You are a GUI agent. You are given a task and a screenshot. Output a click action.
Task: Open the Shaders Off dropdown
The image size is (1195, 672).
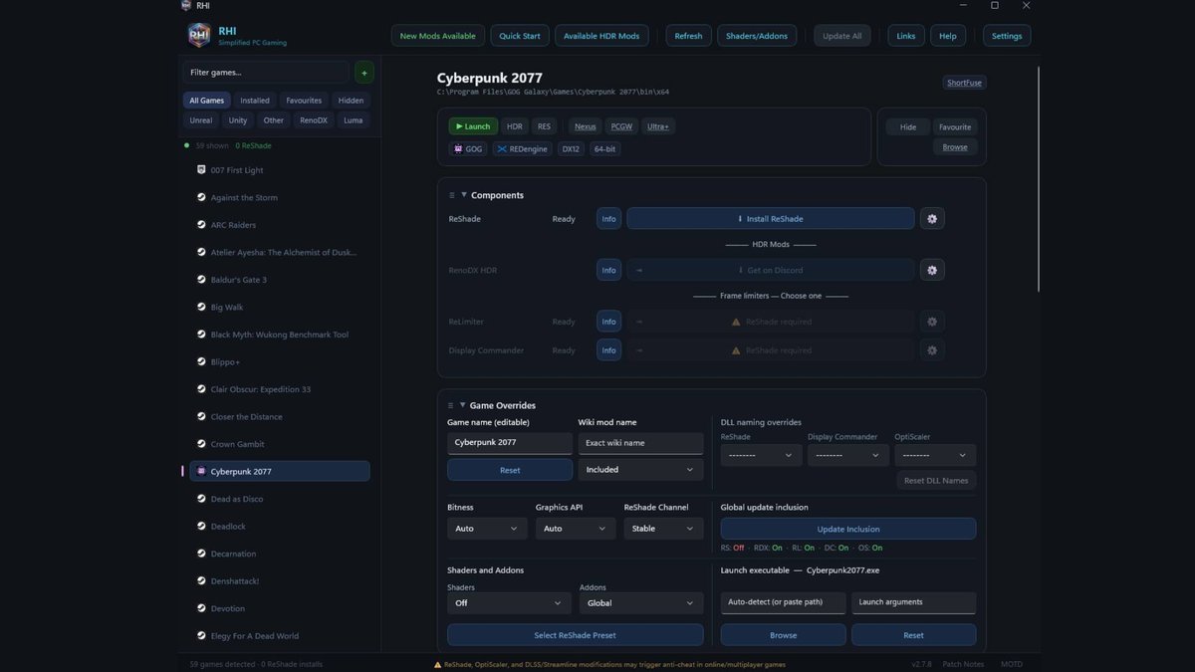pos(510,603)
